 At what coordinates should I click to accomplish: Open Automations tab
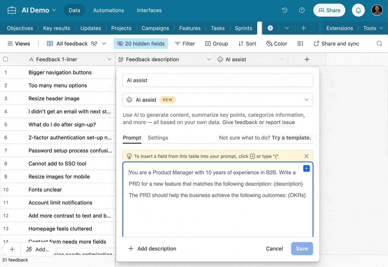coord(109,10)
